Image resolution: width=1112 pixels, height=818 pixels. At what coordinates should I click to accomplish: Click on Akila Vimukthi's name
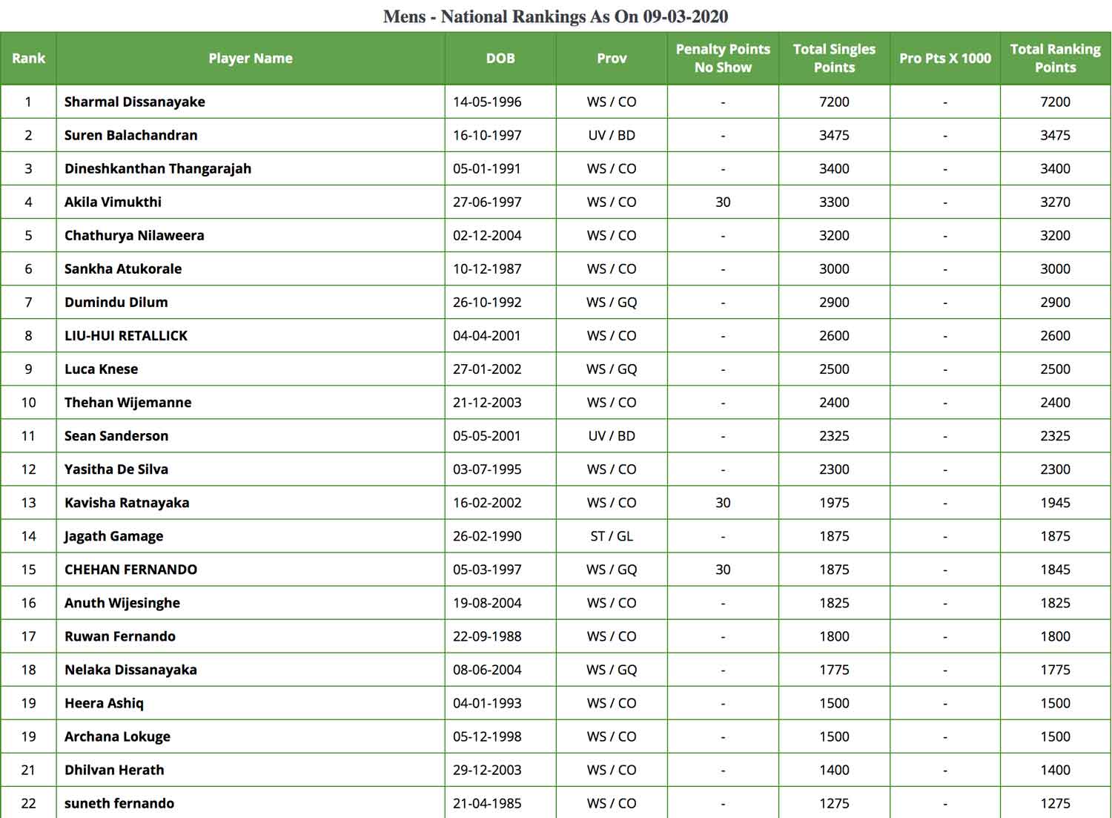(x=113, y=202)
